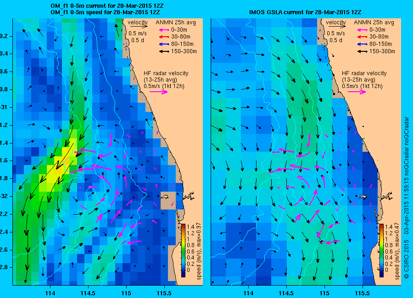Click the magenta HF radar scale arrow in right panel
This screenshot has height=298, width=413.
click(x=357, y=92)
